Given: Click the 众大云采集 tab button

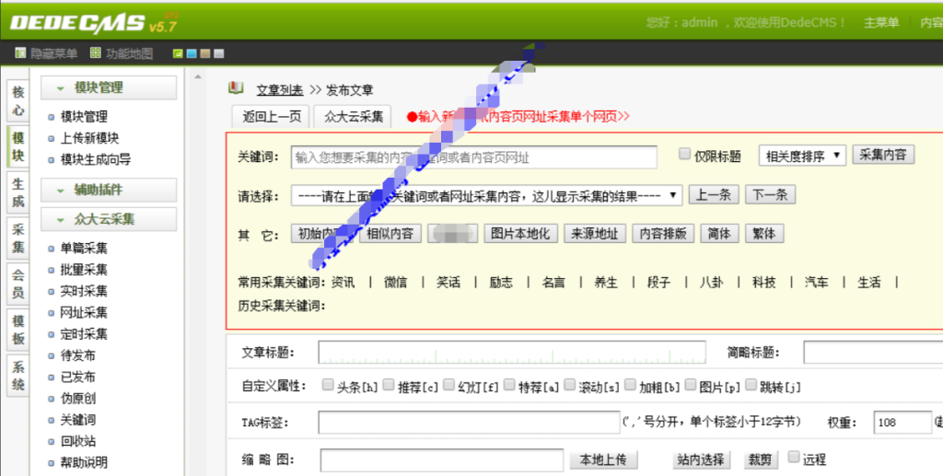Looking at the screenshot, I should 353,117.
